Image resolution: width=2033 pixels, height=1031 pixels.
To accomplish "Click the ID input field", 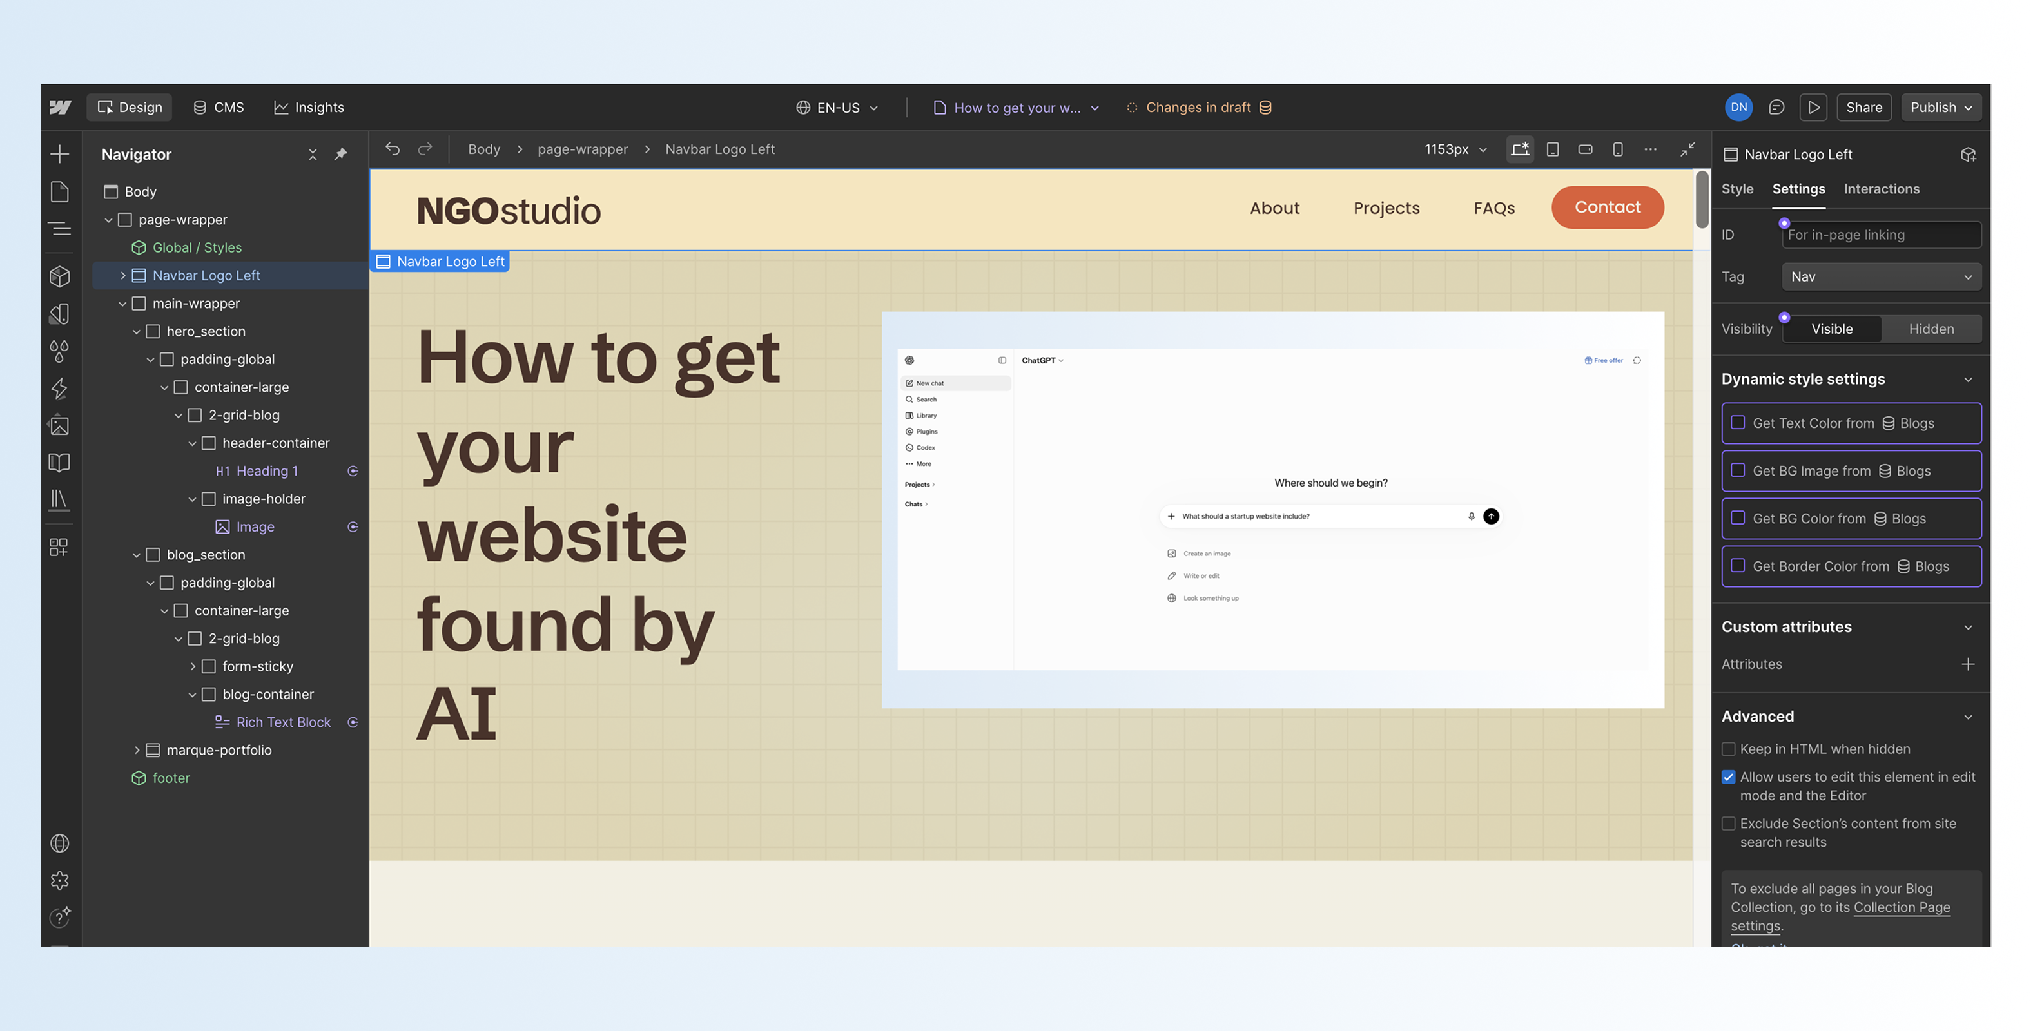I will [1882, 235].
